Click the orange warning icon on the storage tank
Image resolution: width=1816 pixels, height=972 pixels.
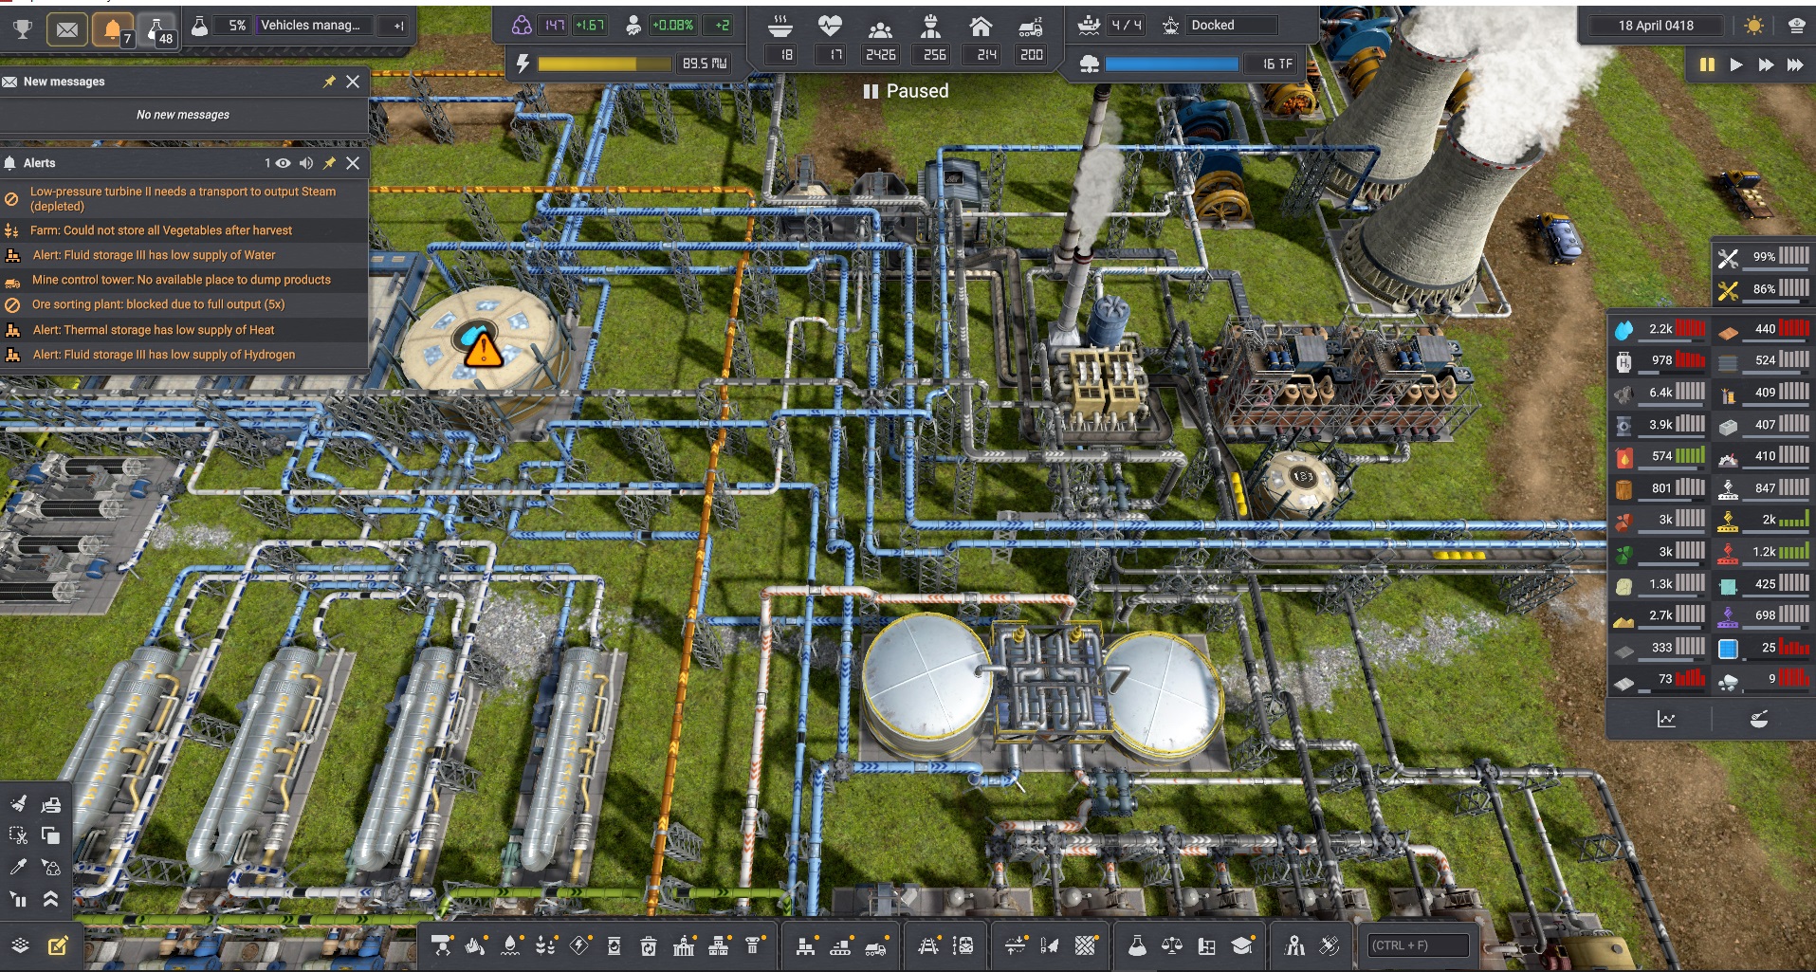coord(483,349)
